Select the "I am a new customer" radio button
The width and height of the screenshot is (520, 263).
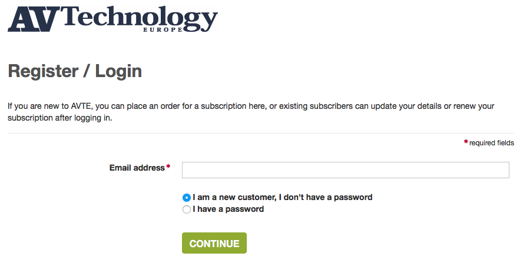pyautogui.click(x=186, y=198)
